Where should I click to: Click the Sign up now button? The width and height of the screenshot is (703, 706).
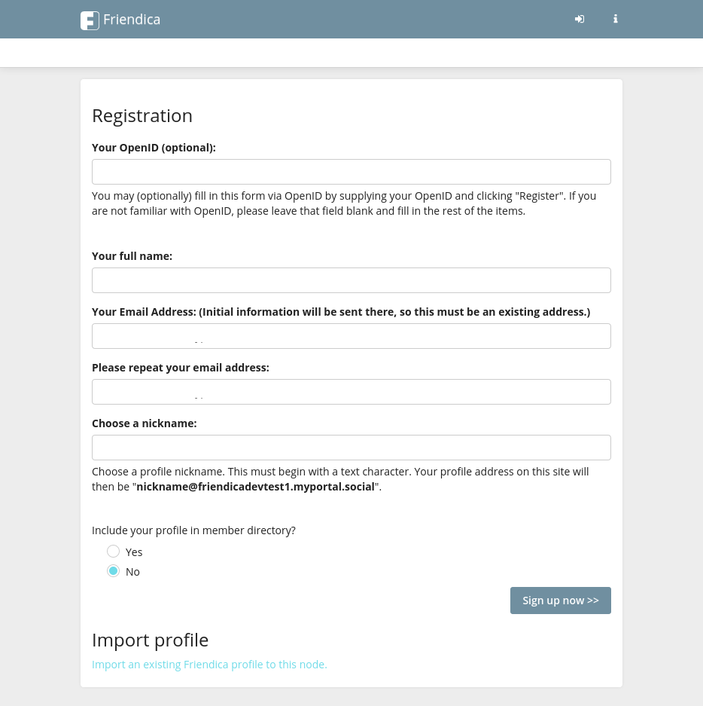tap(561, 601)
